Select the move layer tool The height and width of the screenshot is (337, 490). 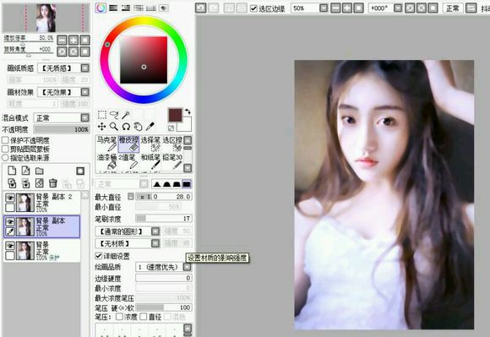(x=102, y=127)
